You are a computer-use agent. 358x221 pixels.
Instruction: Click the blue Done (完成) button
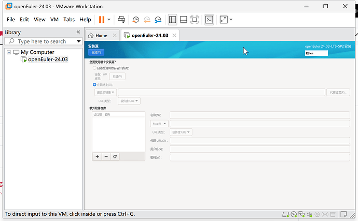(96, 52)
